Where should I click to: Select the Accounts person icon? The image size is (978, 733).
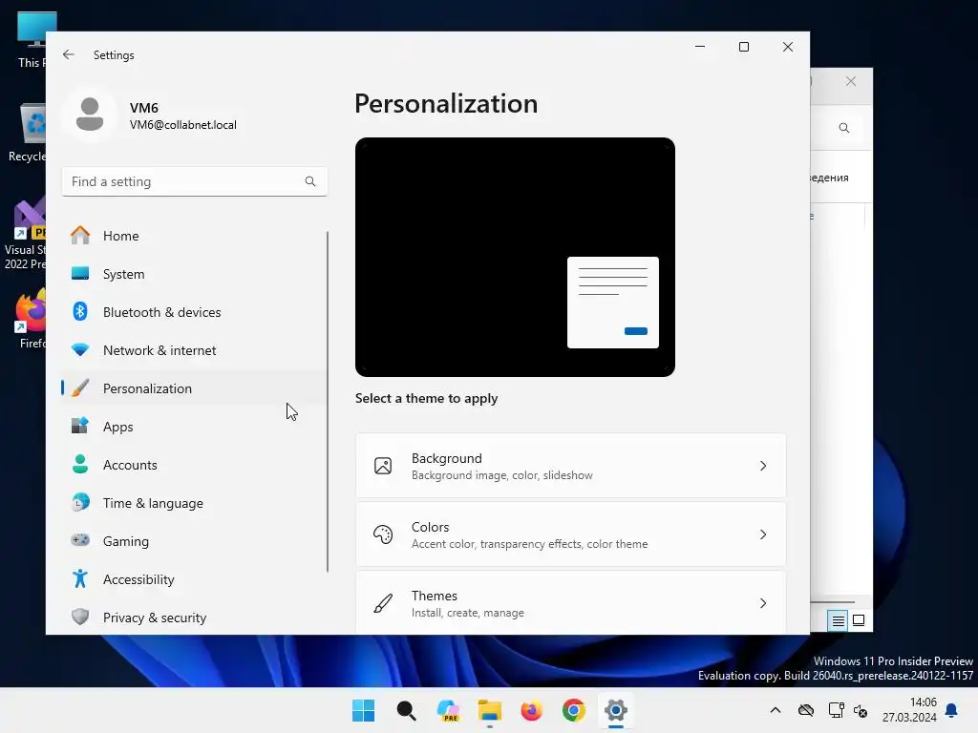pyautogui.click(x=80, y=465)
